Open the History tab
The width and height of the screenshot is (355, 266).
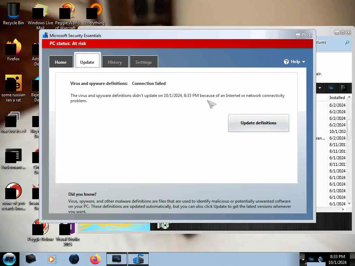click(115, 62)
